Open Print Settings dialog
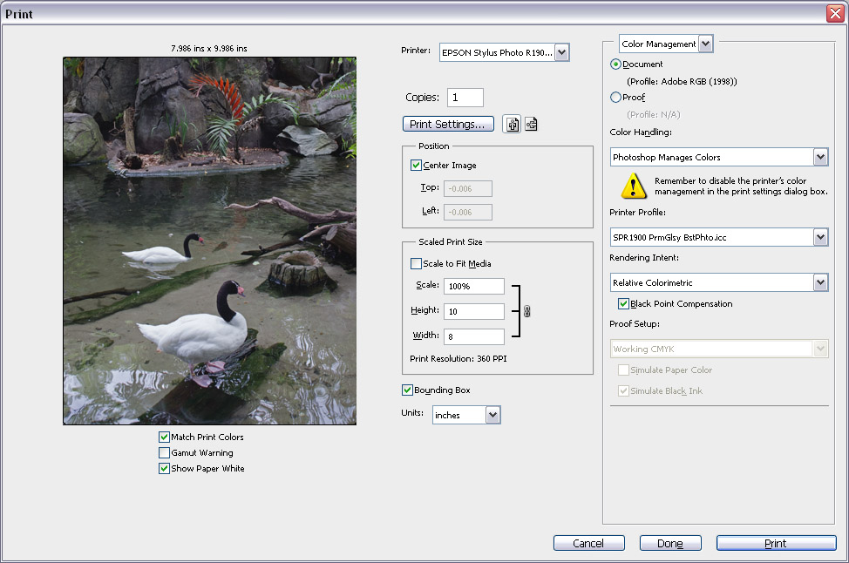This screenshot has width=849, height=563. pos(448,124)
